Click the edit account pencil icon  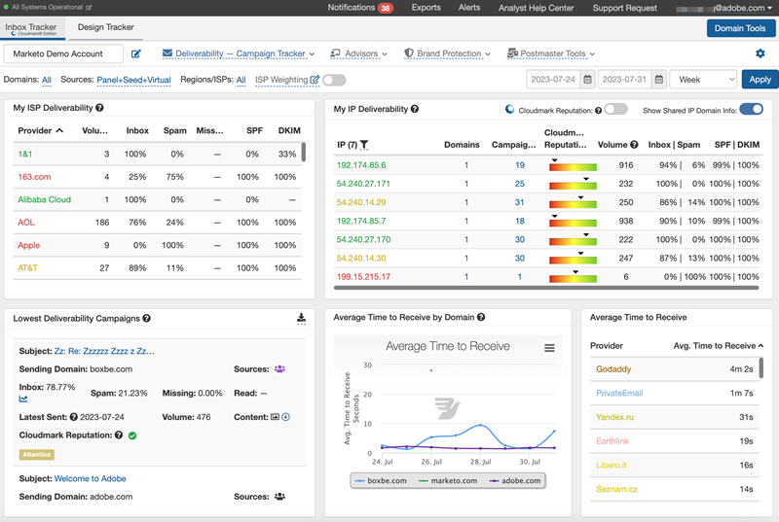point(135,53)
